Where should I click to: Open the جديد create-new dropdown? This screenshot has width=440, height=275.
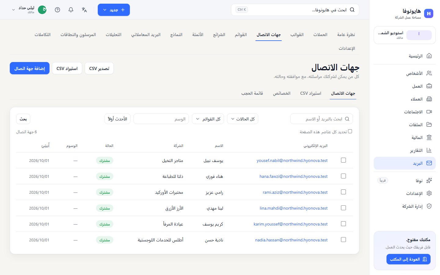pyautogui.click(x=114, y=10)
